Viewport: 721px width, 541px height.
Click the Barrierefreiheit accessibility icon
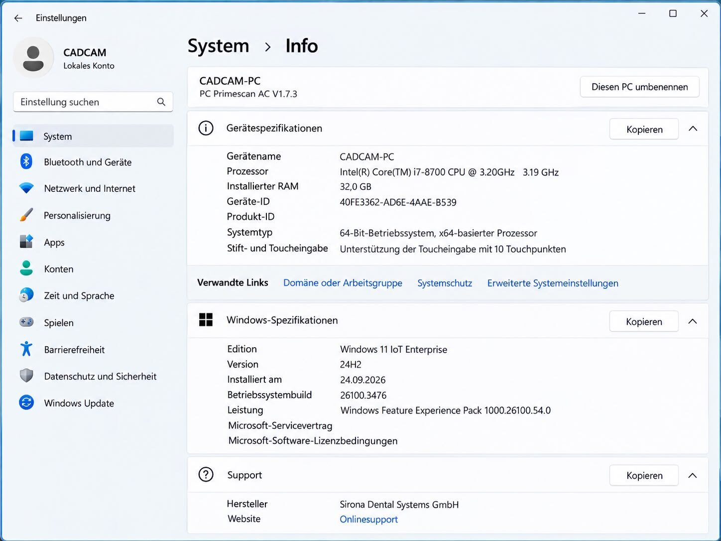(x=26, y=349)
